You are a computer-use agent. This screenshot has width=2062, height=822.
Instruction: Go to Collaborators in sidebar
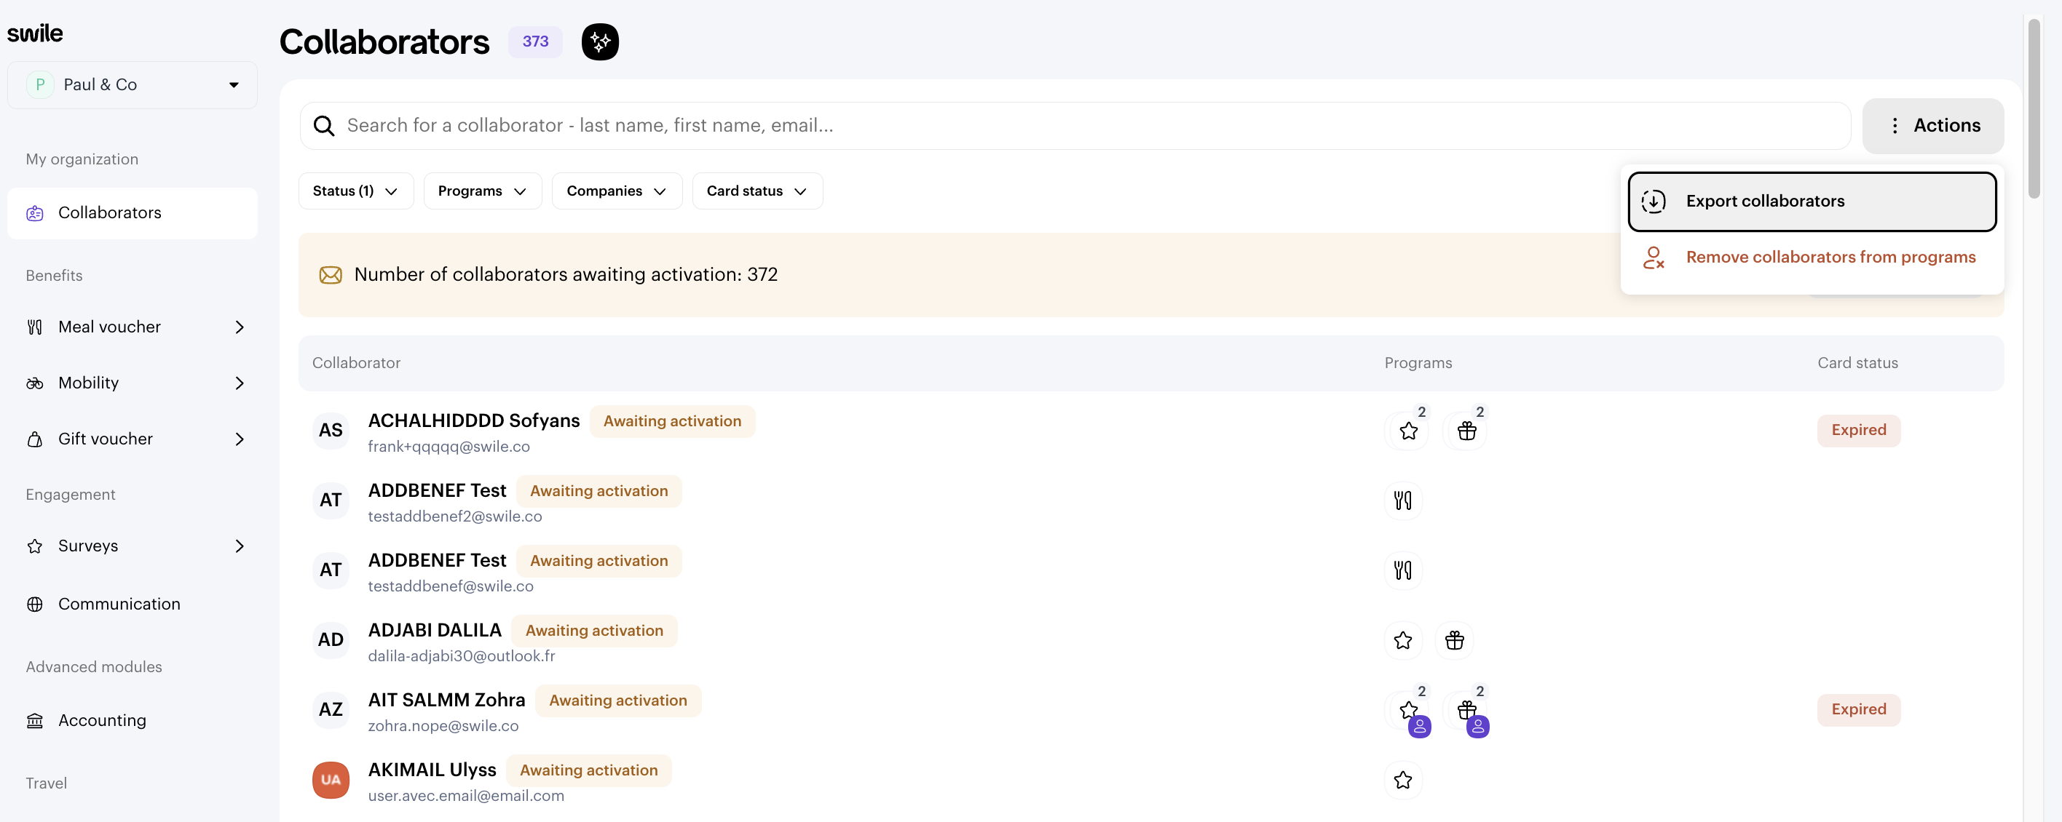[132, 213]
